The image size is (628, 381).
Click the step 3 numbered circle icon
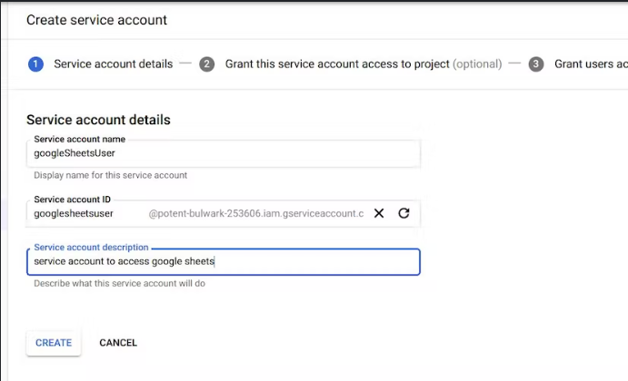(x=536, y=64)
